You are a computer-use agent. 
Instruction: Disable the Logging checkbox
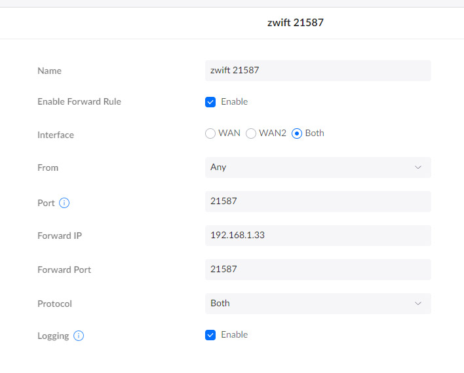coord(210,335)
